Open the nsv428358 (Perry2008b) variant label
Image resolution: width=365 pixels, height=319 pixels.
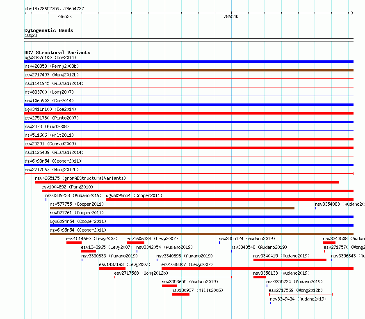coord(52,66)
